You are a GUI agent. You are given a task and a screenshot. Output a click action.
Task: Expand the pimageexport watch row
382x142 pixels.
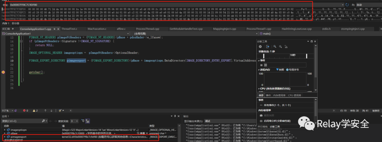[x=5, y=137]
